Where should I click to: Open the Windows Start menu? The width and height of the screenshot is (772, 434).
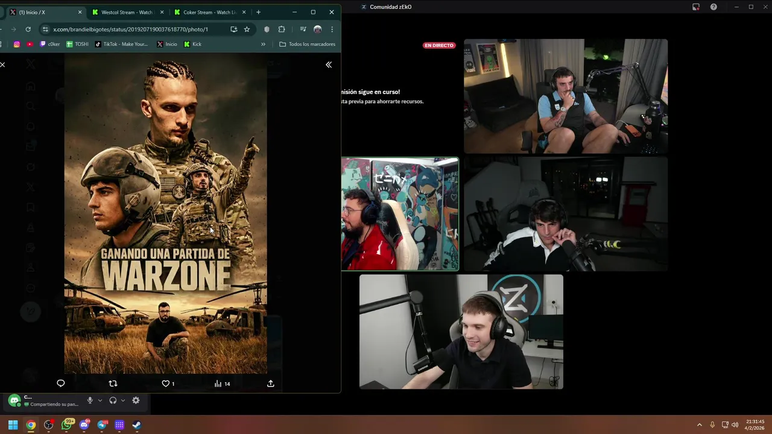point(13,425)
